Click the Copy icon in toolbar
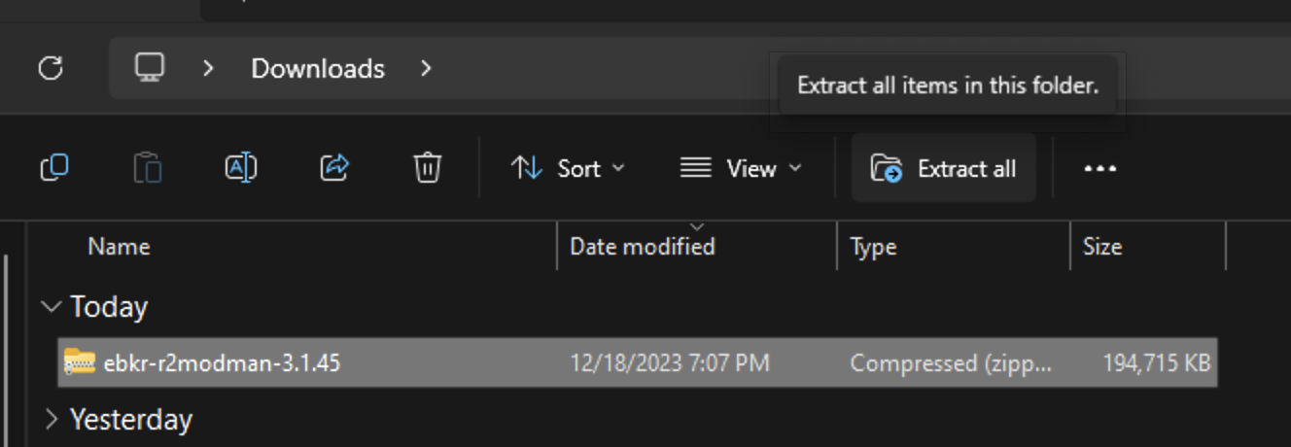 (x=54, y=168)
